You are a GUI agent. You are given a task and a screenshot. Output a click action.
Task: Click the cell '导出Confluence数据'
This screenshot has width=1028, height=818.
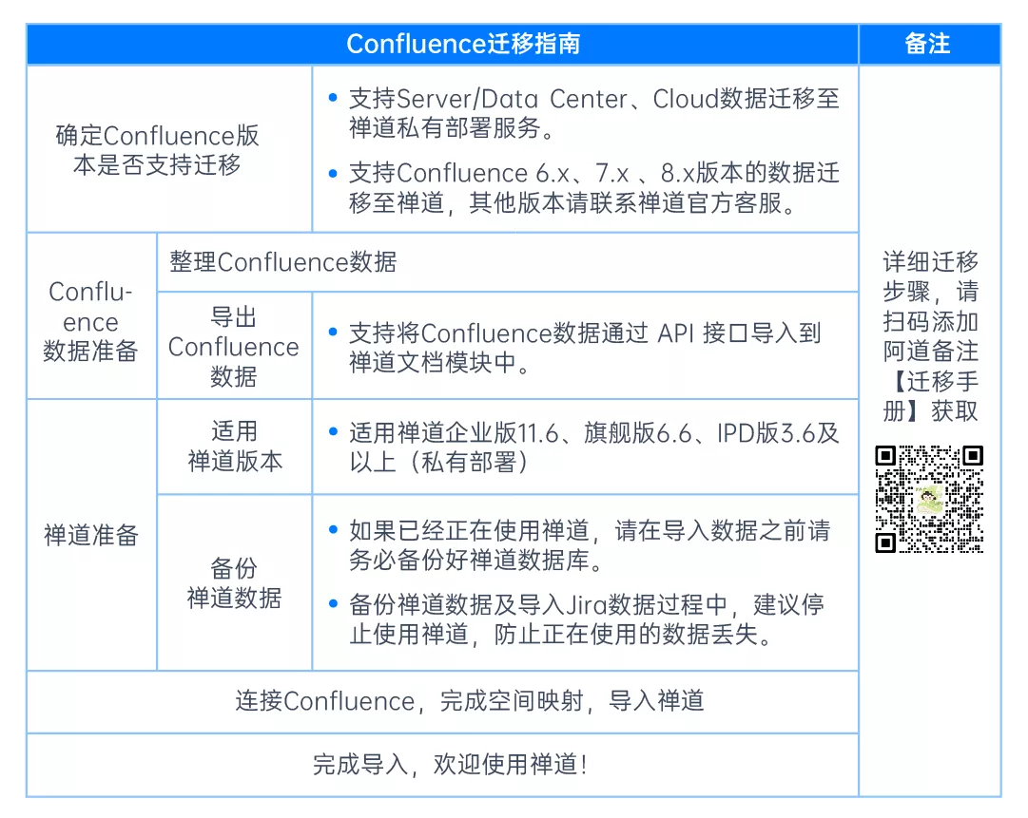(233, 347)
